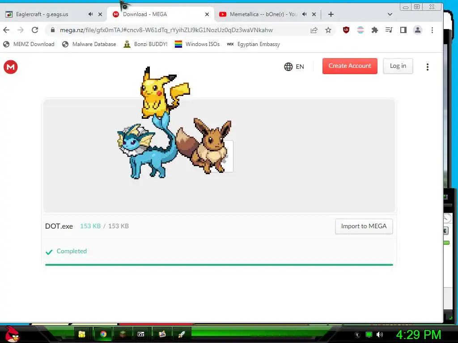Bookmark this page with the star icon
This screenshot has height=343, width=458.
click(x=328, y=30)
